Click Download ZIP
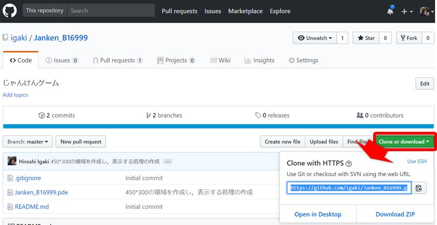Viewport: 437px width, 225px height. click(x=395, y=214)
